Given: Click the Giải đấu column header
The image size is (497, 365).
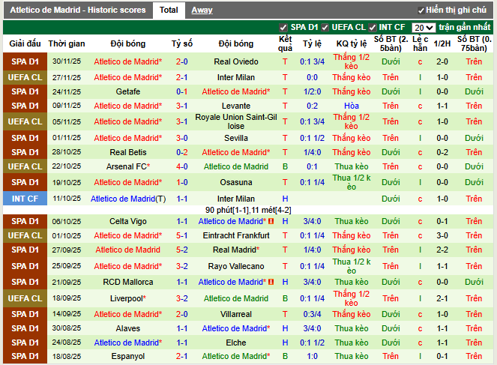Looking at the screenshot, I should point(25,43).
